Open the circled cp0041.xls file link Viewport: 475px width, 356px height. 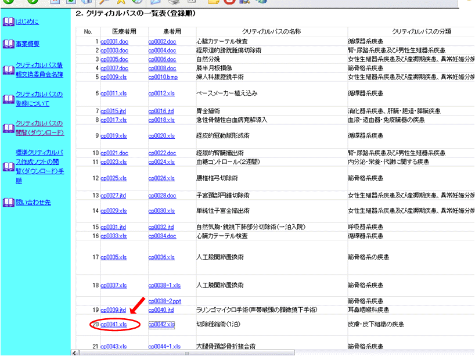point(114,324)
